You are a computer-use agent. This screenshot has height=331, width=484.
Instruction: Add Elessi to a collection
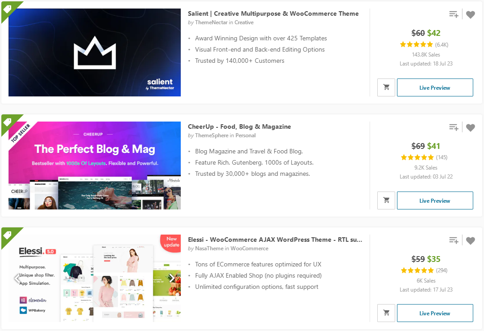(453, 241)
